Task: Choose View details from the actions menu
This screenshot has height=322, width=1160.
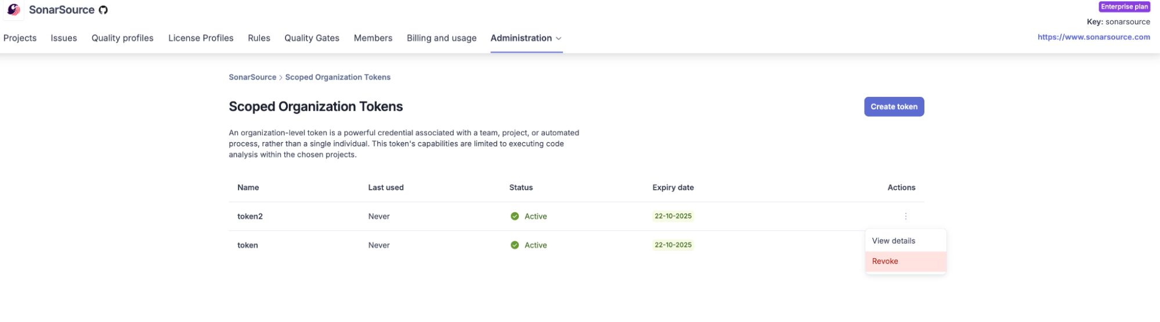Action: [x=894, y=241]
